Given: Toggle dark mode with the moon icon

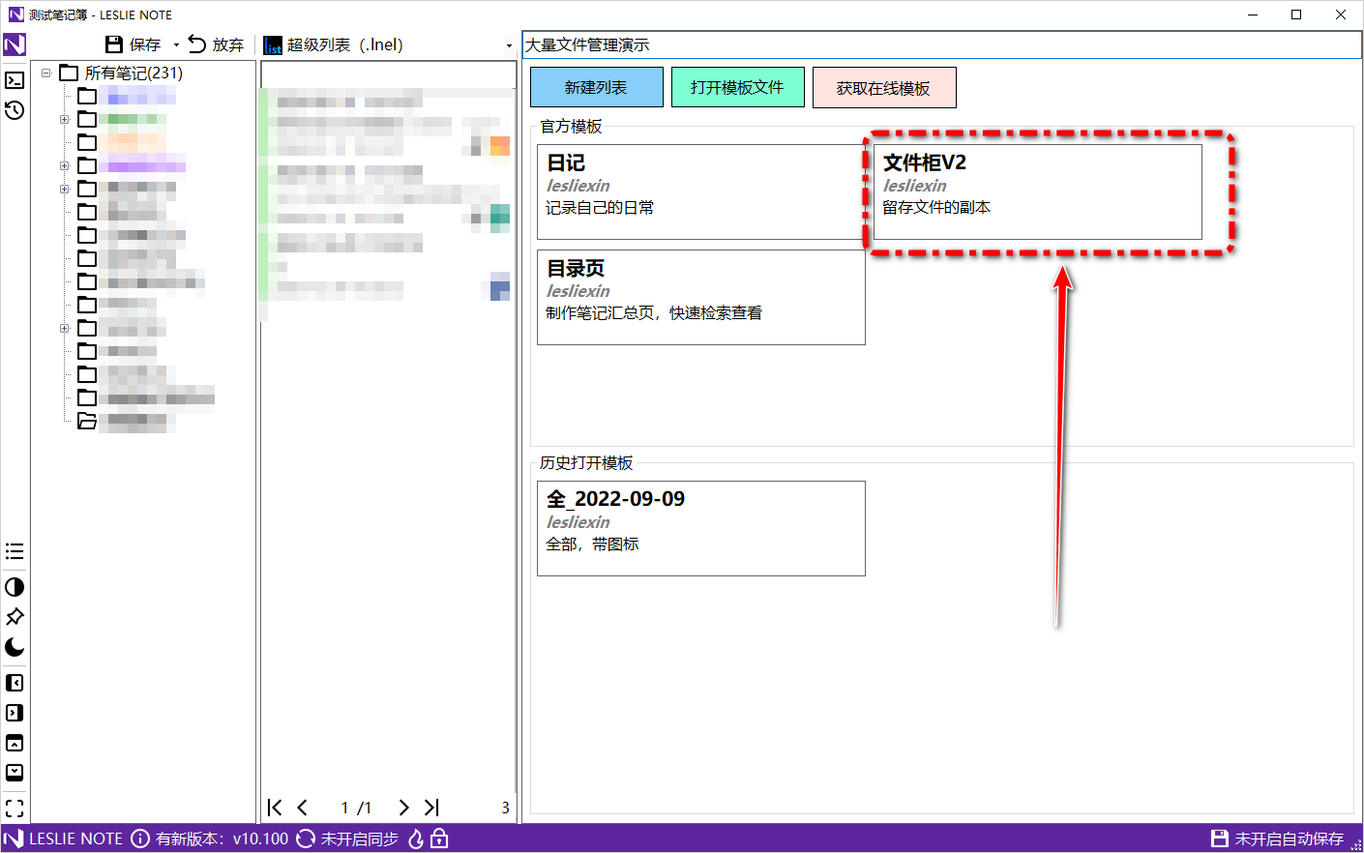Looking at the screenshot, I should tap(15, 647).
